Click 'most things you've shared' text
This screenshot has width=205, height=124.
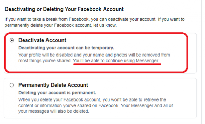45,61
